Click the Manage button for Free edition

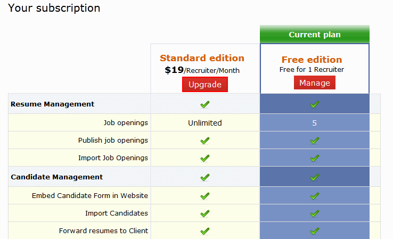pos(315,83)
